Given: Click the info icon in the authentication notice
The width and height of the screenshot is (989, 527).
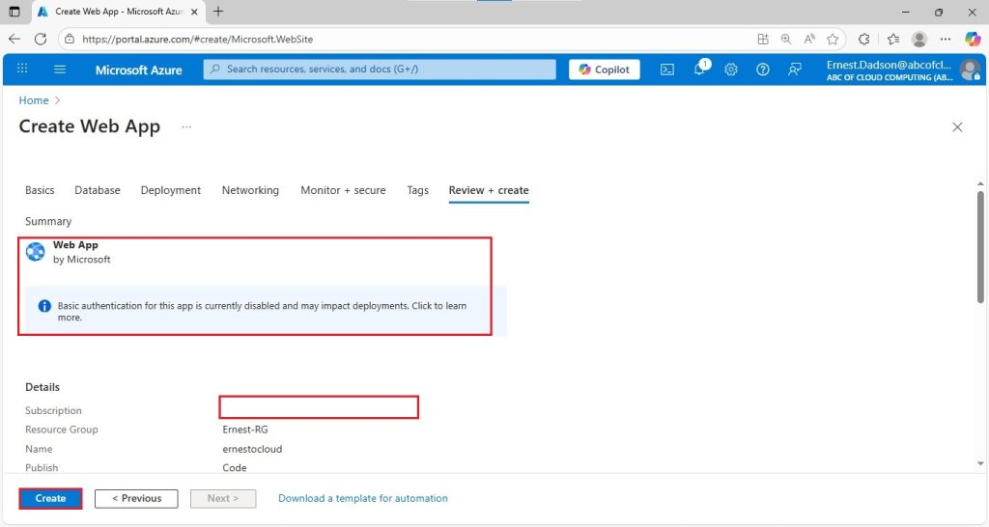Looking at the screenshot, I should point(44,306).
